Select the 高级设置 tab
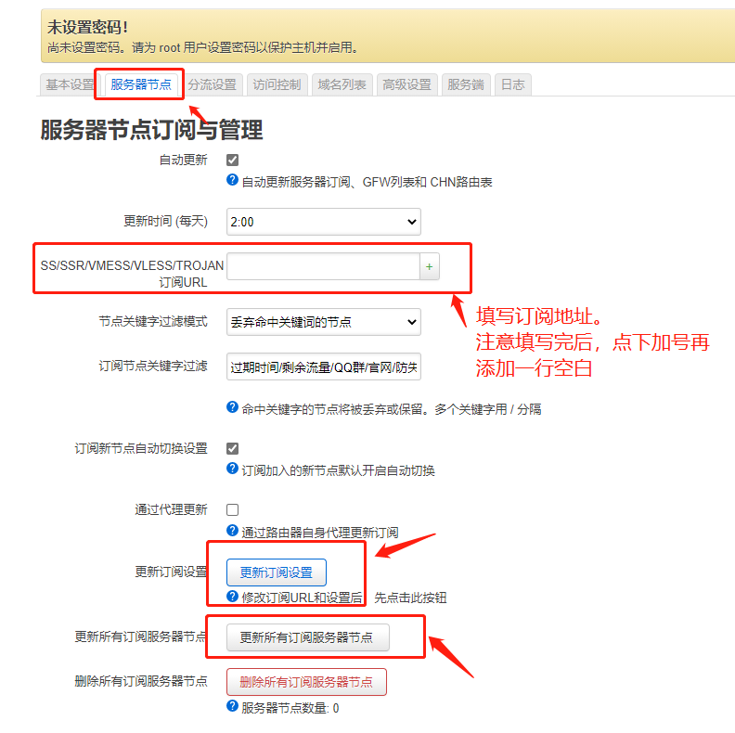Screen dimensions: 735x733 coord(406,84)
